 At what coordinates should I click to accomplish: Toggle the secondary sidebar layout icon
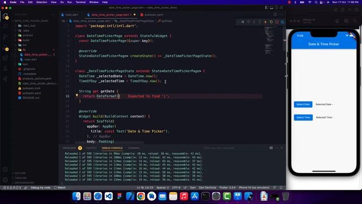(x=277, y=7)
